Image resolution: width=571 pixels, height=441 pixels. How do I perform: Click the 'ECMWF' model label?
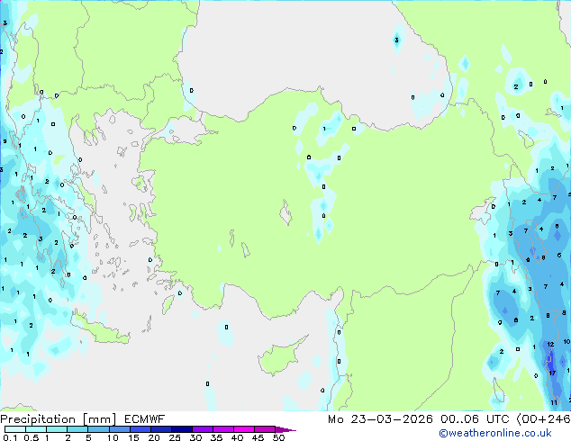tap(145, 419)
